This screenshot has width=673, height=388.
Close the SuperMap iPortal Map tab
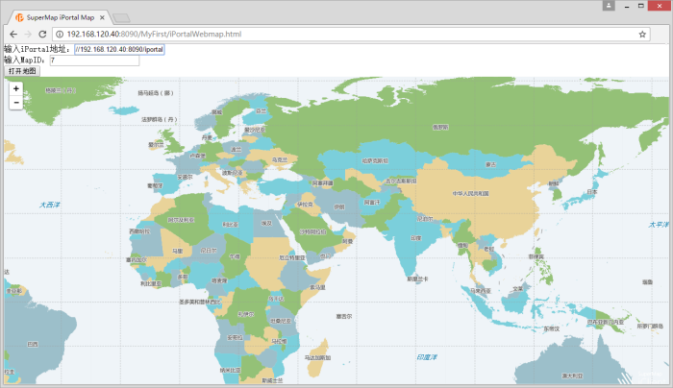103,17
